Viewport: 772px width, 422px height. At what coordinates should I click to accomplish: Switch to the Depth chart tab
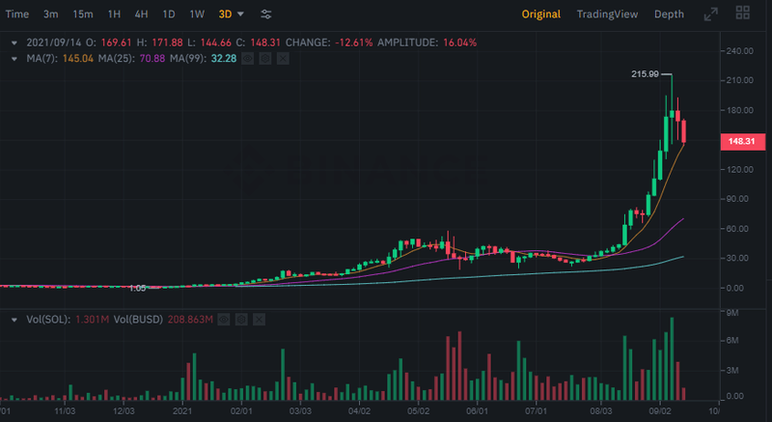669,14
